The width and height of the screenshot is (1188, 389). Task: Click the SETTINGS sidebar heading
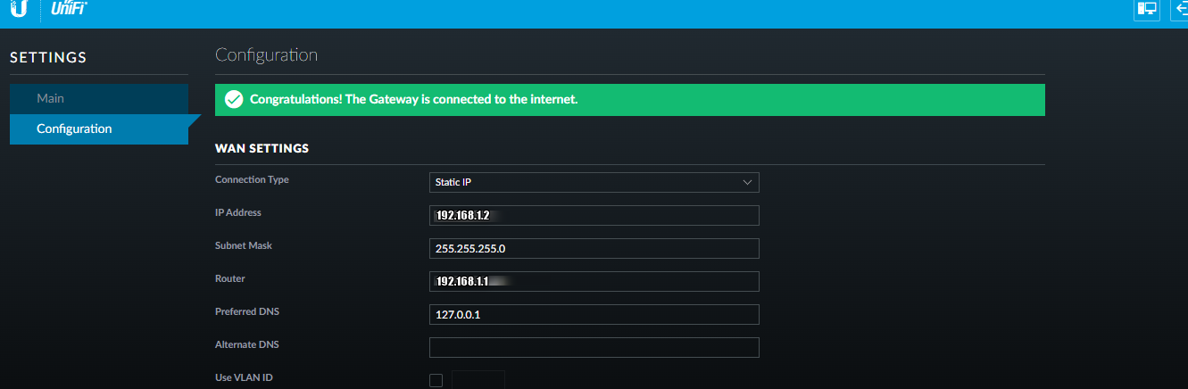(48, 58)
